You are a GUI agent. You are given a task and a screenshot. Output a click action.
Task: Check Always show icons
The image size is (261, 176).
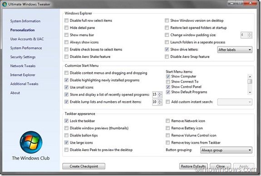click(x=66, y=42)
